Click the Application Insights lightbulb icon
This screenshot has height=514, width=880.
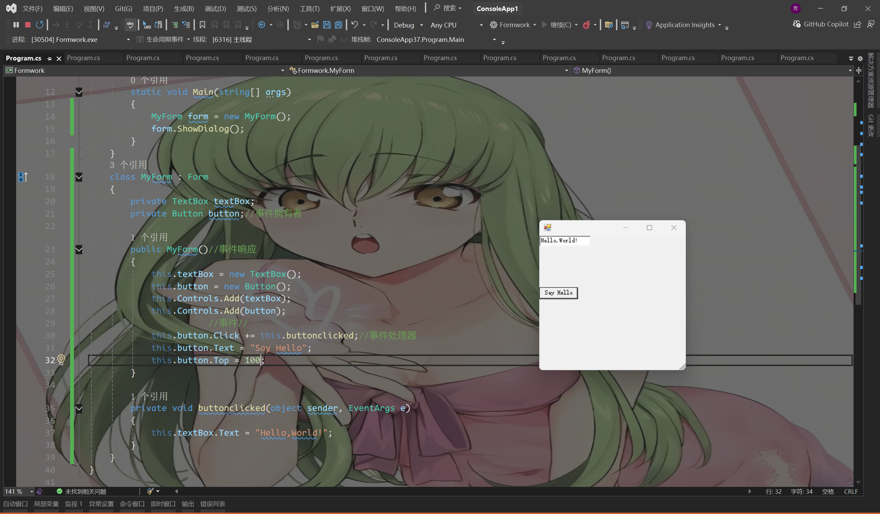click(649, 25)
